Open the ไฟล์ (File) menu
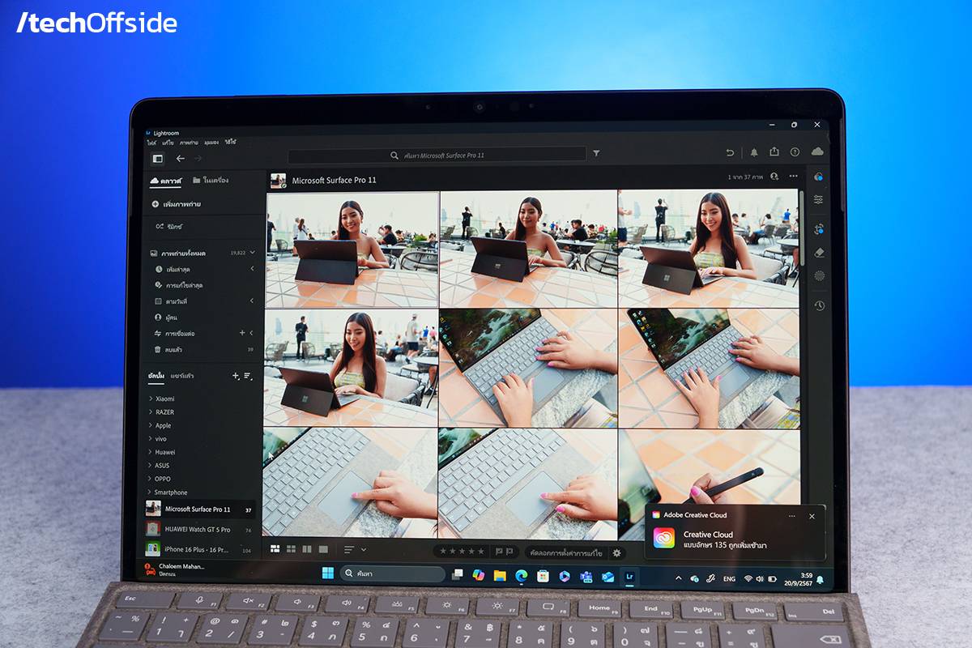This screenshot has width=972, height=648. click(152, 143)
